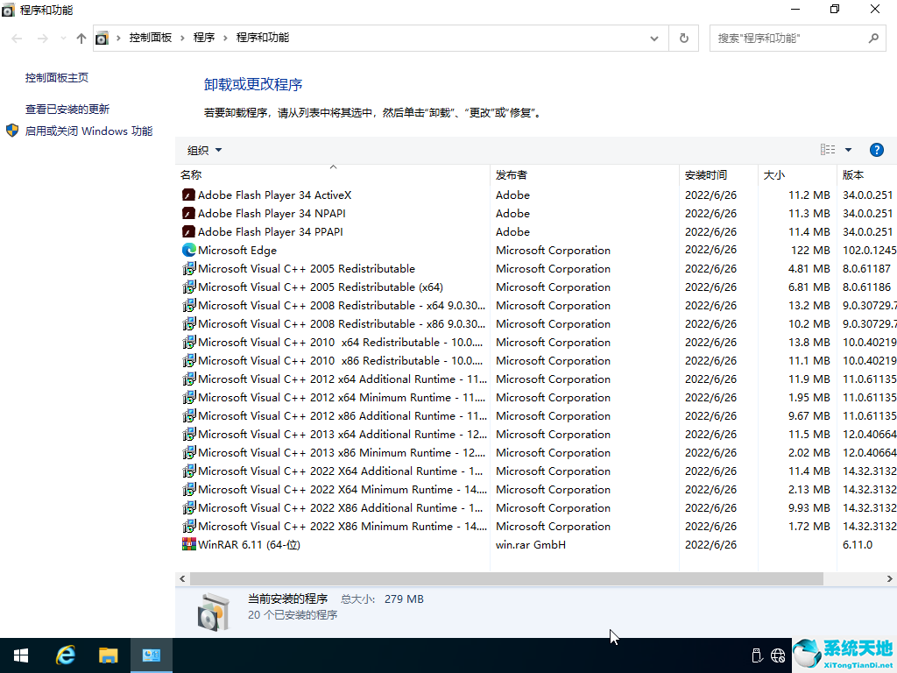The height and width of the screenshot is (673, 897).
Task: Expand the address bar history dropdown
Action: point(654,38)
